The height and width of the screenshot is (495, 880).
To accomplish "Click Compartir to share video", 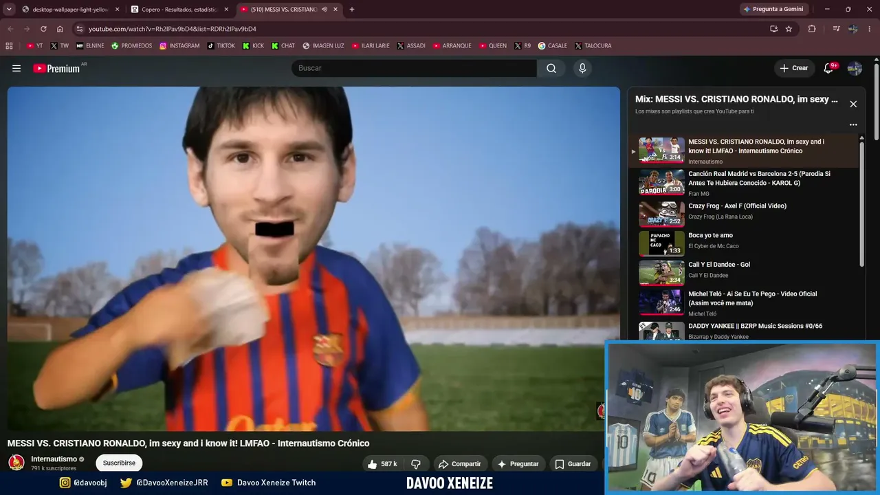I will click(460, 464).
